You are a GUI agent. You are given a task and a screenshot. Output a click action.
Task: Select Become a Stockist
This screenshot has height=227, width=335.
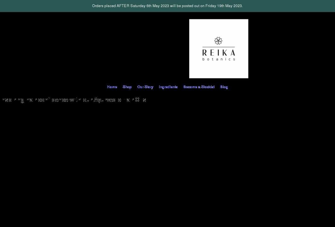(x=199, y=86)
